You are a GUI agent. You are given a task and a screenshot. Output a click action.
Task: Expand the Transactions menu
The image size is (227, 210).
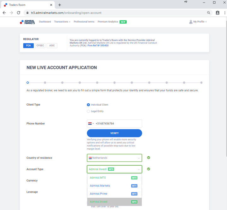pyautogui.click(x=62, y=22)
